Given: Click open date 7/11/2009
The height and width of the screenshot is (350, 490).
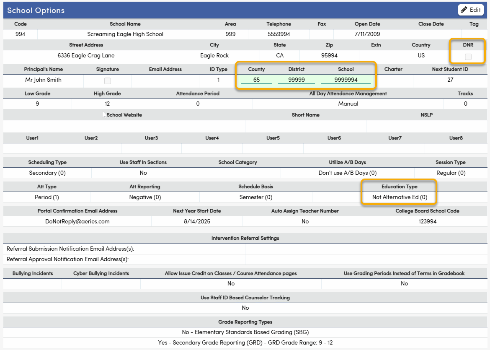Looking at the screenshot, I should click(x=367, y=34).
